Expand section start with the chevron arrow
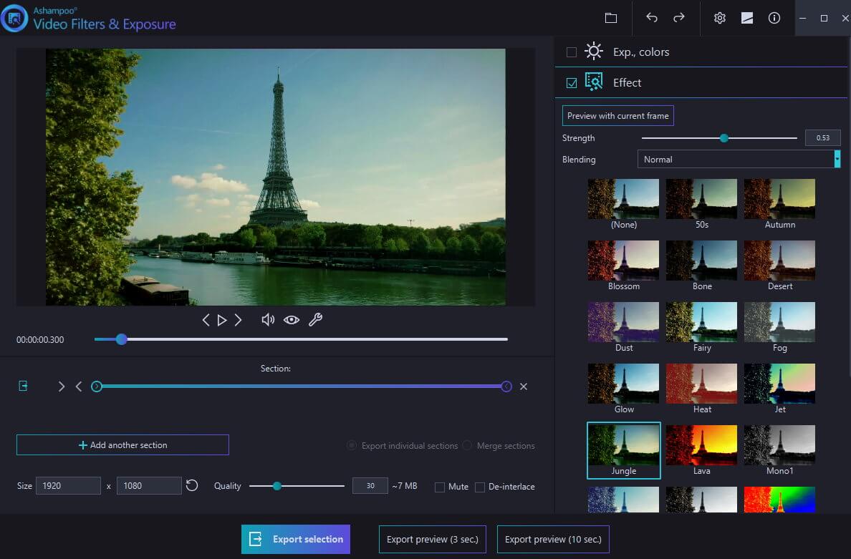 pyautogui.click(x=61, y=386)
